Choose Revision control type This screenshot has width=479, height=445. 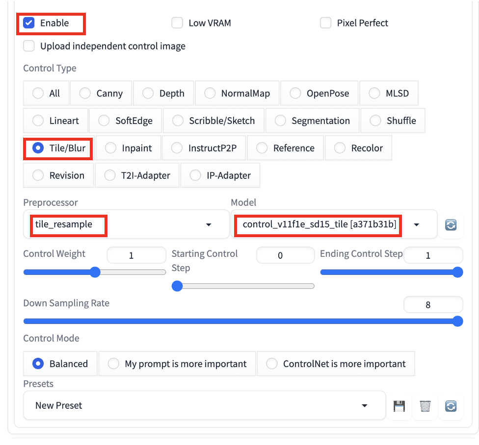point(58,175)
